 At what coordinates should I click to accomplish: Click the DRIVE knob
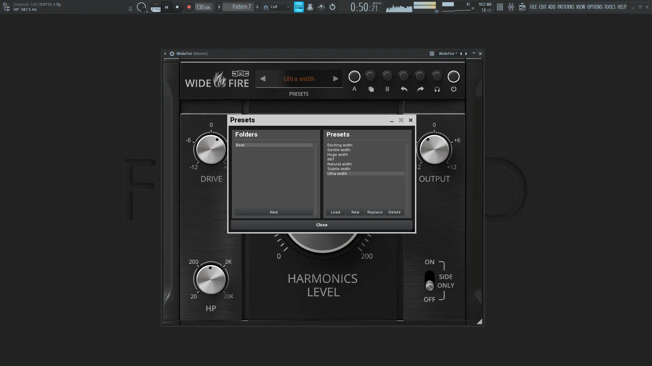pyautogui.click(x=211, y=149)
